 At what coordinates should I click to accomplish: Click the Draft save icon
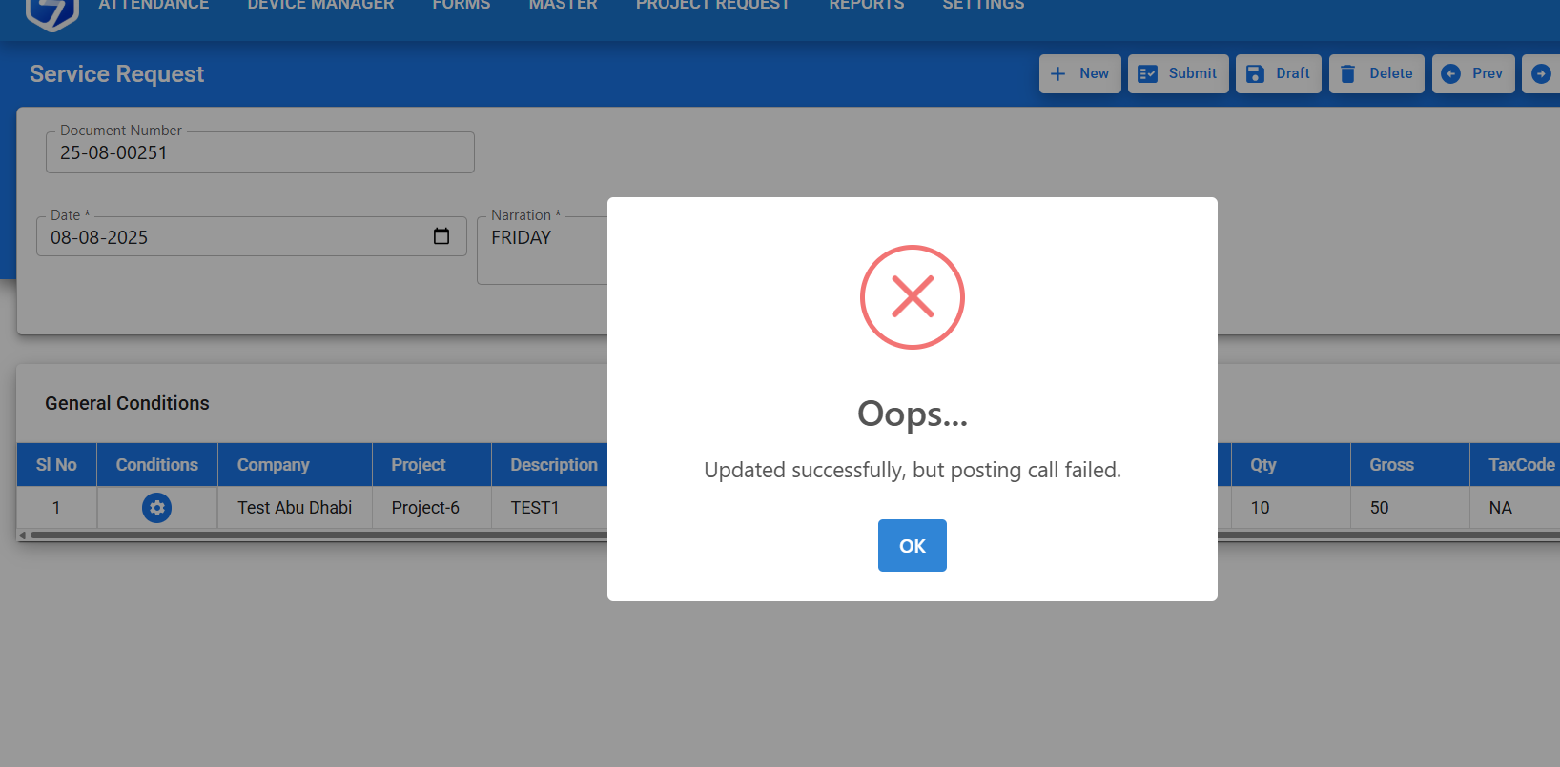1255,73
